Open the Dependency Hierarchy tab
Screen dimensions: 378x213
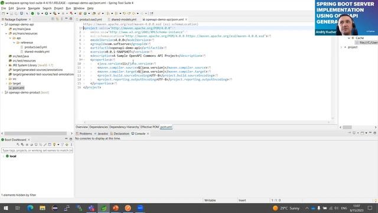click(x=124, y=127)
